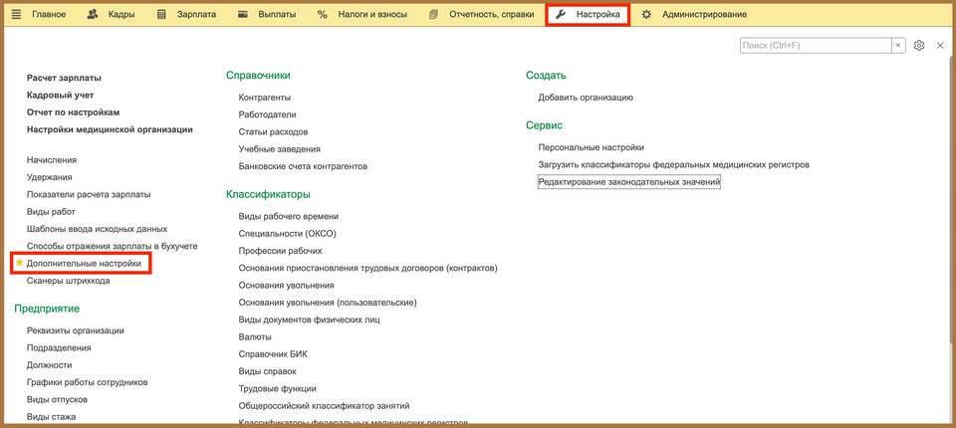Screen dimensions: 956x428
Task: Open the hamburger sections menu icon
Action: pos(17,14)
